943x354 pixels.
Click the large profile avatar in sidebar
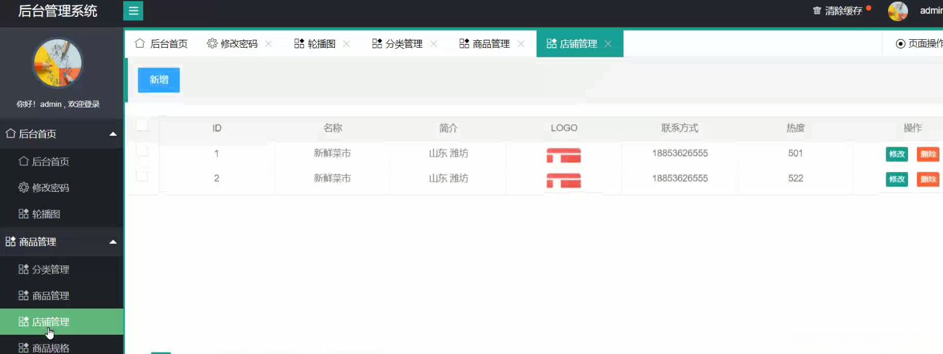point(57,63)
